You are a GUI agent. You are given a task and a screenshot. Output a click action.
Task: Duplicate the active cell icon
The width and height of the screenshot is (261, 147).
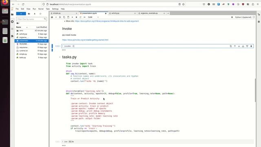coord(231,46)
